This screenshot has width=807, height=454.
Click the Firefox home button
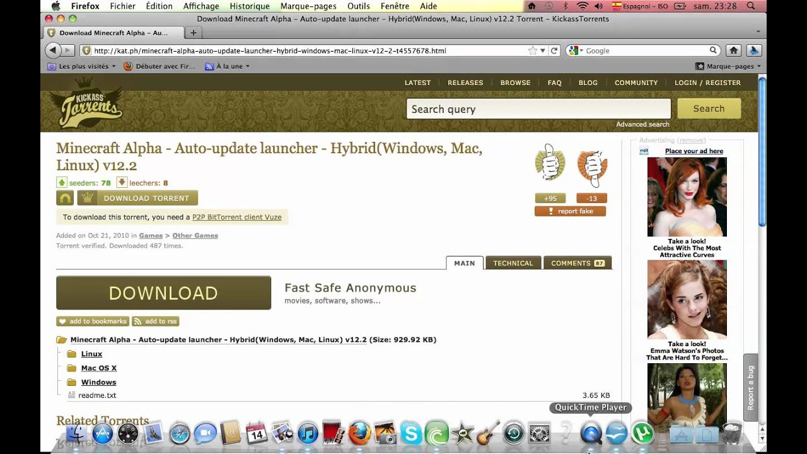tap(733, 50)
